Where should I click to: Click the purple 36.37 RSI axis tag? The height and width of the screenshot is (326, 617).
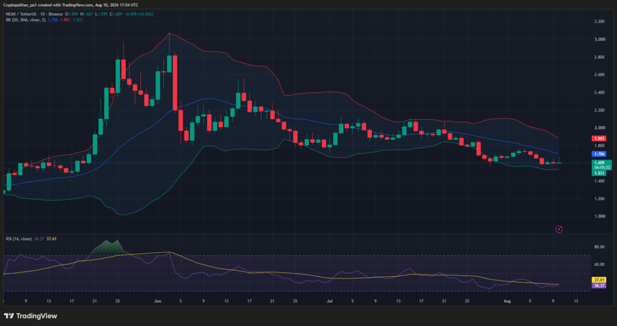pos(599,286)
